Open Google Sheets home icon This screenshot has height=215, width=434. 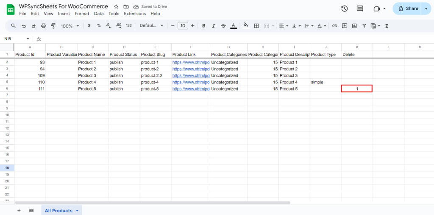[11, 10]
